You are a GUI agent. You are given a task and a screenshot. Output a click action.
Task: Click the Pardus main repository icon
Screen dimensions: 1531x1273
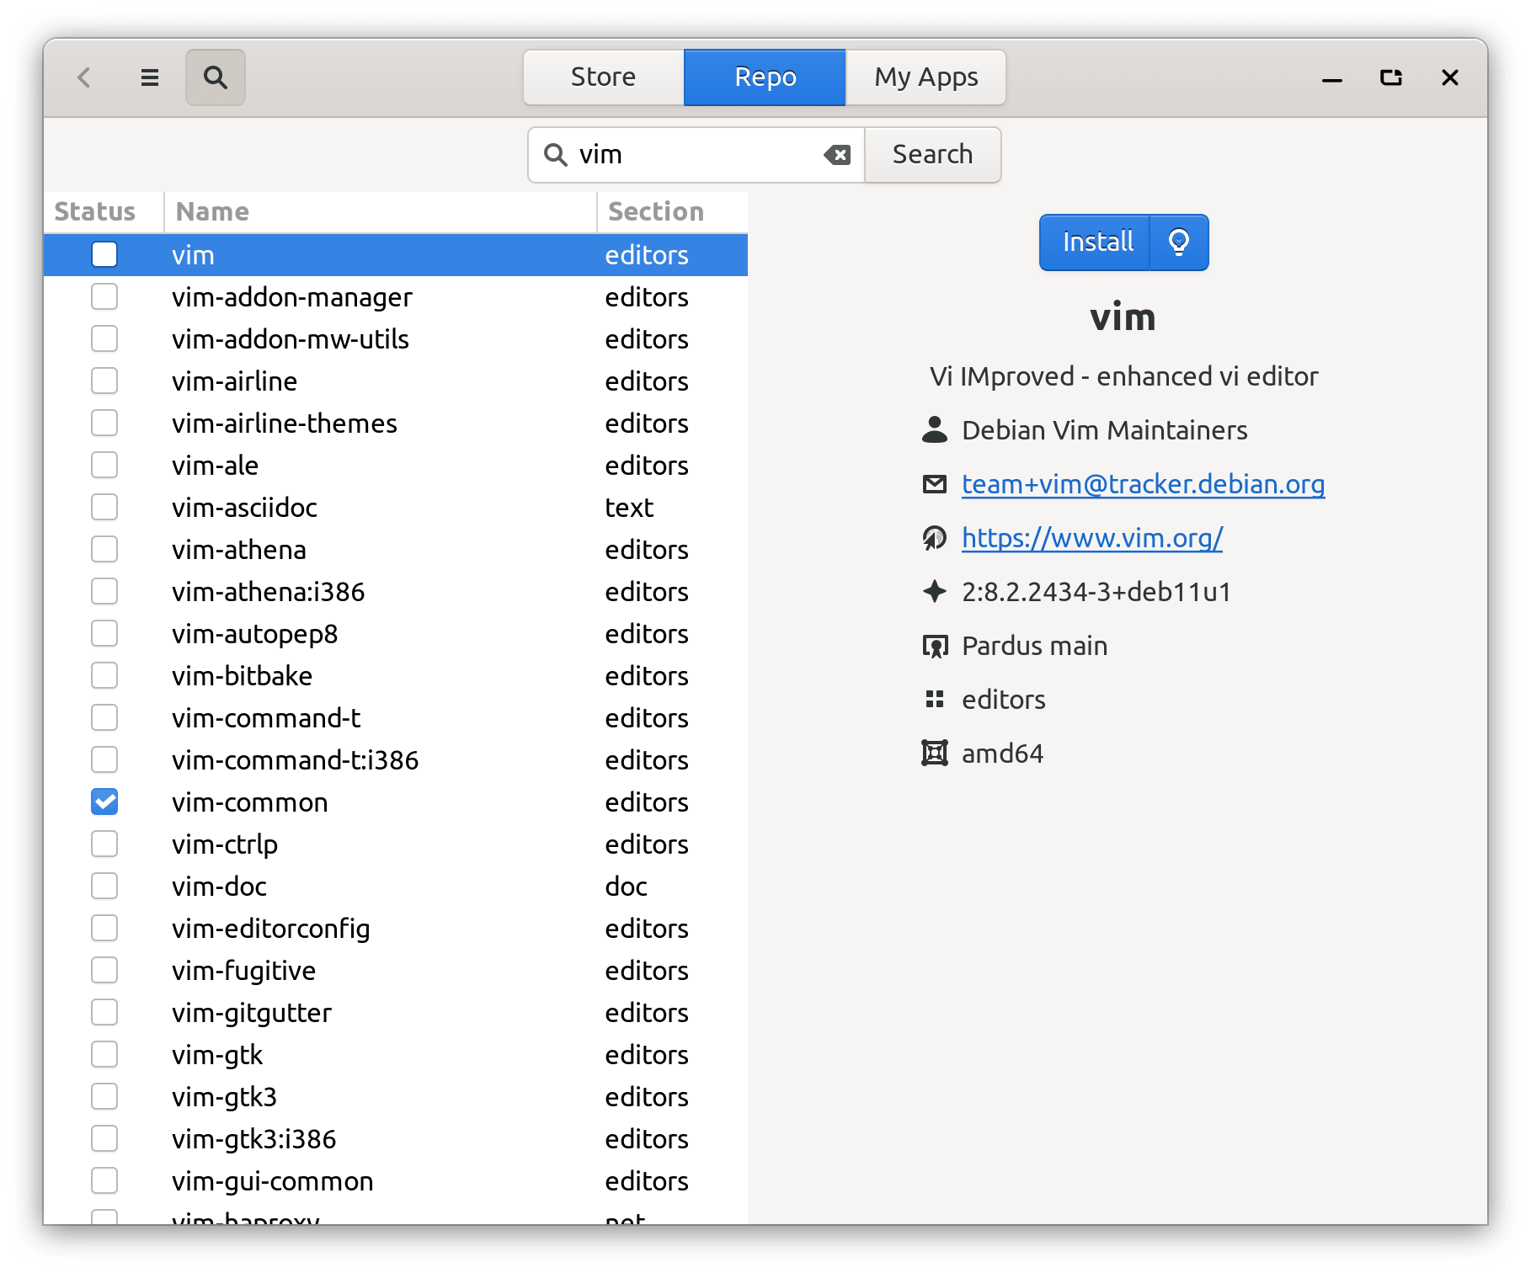935,646
